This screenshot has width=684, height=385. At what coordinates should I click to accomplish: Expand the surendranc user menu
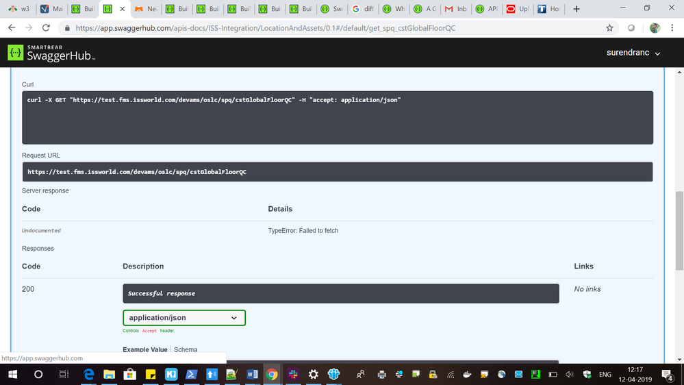tap(633, 53)
